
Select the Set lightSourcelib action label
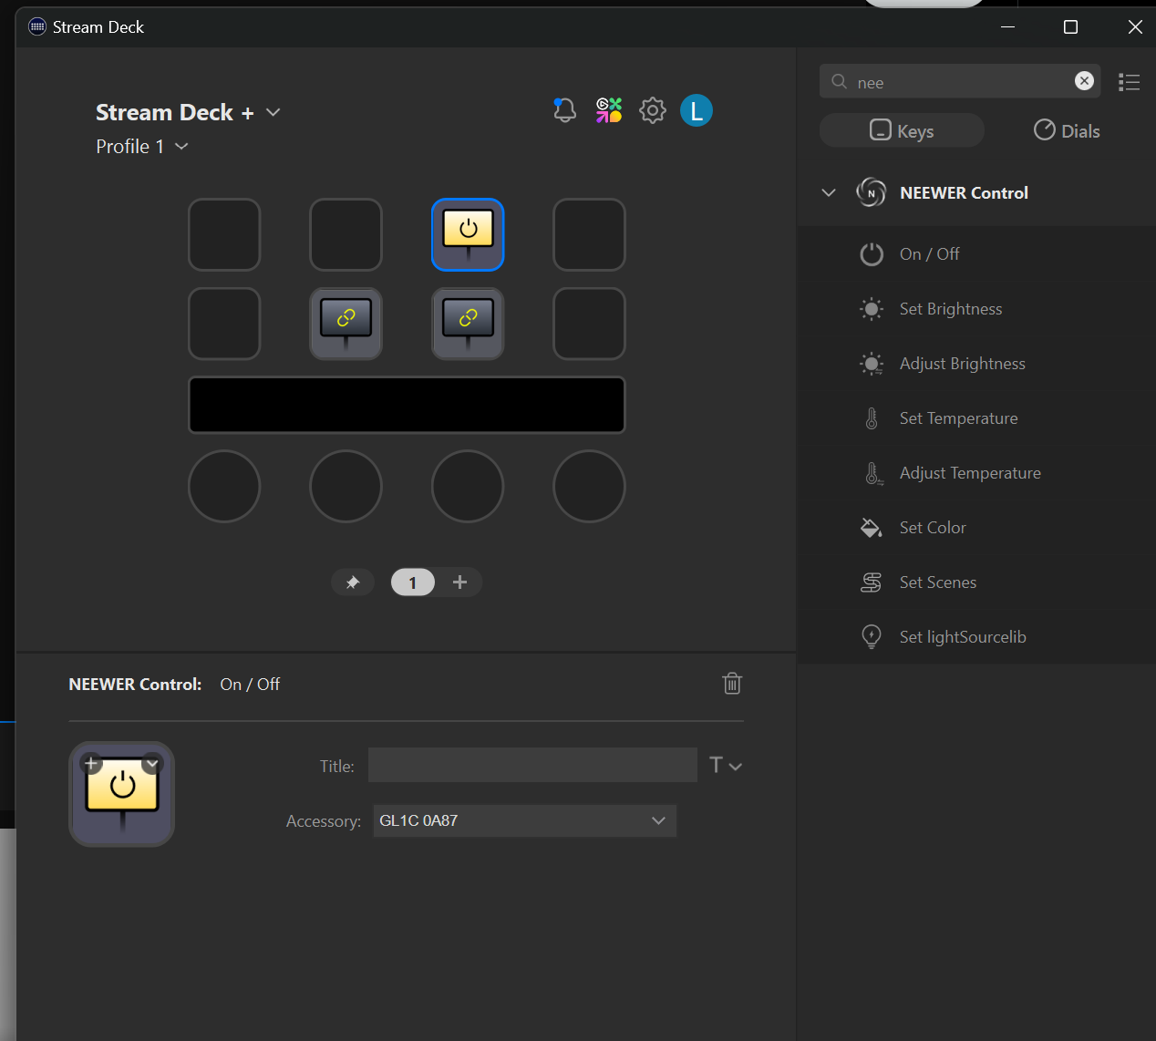[963, 637]
